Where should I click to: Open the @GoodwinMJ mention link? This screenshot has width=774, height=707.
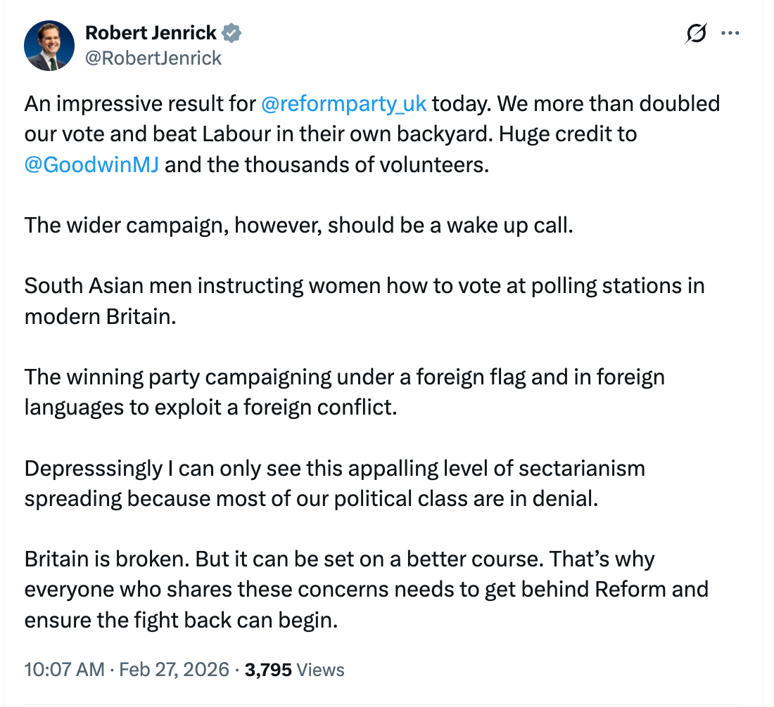point(91,166)
